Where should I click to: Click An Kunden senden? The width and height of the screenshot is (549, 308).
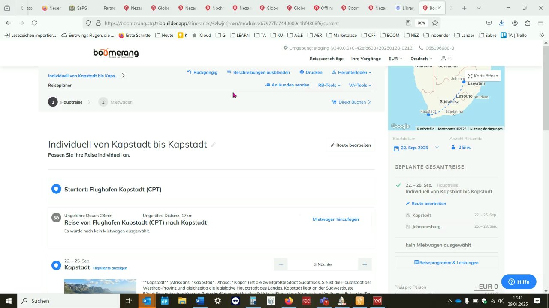(287, 85)
